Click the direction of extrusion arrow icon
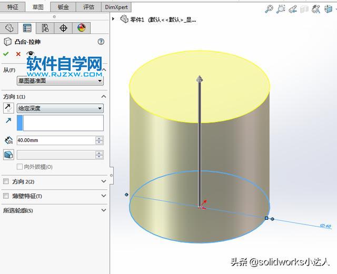Screen dimensions: 337x274 [x=8, y=120]
